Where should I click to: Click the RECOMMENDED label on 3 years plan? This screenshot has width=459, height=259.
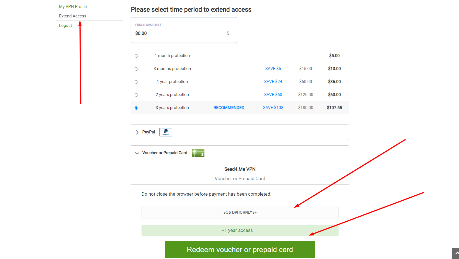tap(229, 108)
